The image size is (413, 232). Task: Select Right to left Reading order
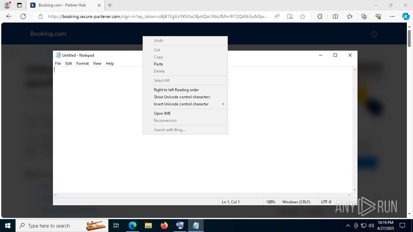185,90
